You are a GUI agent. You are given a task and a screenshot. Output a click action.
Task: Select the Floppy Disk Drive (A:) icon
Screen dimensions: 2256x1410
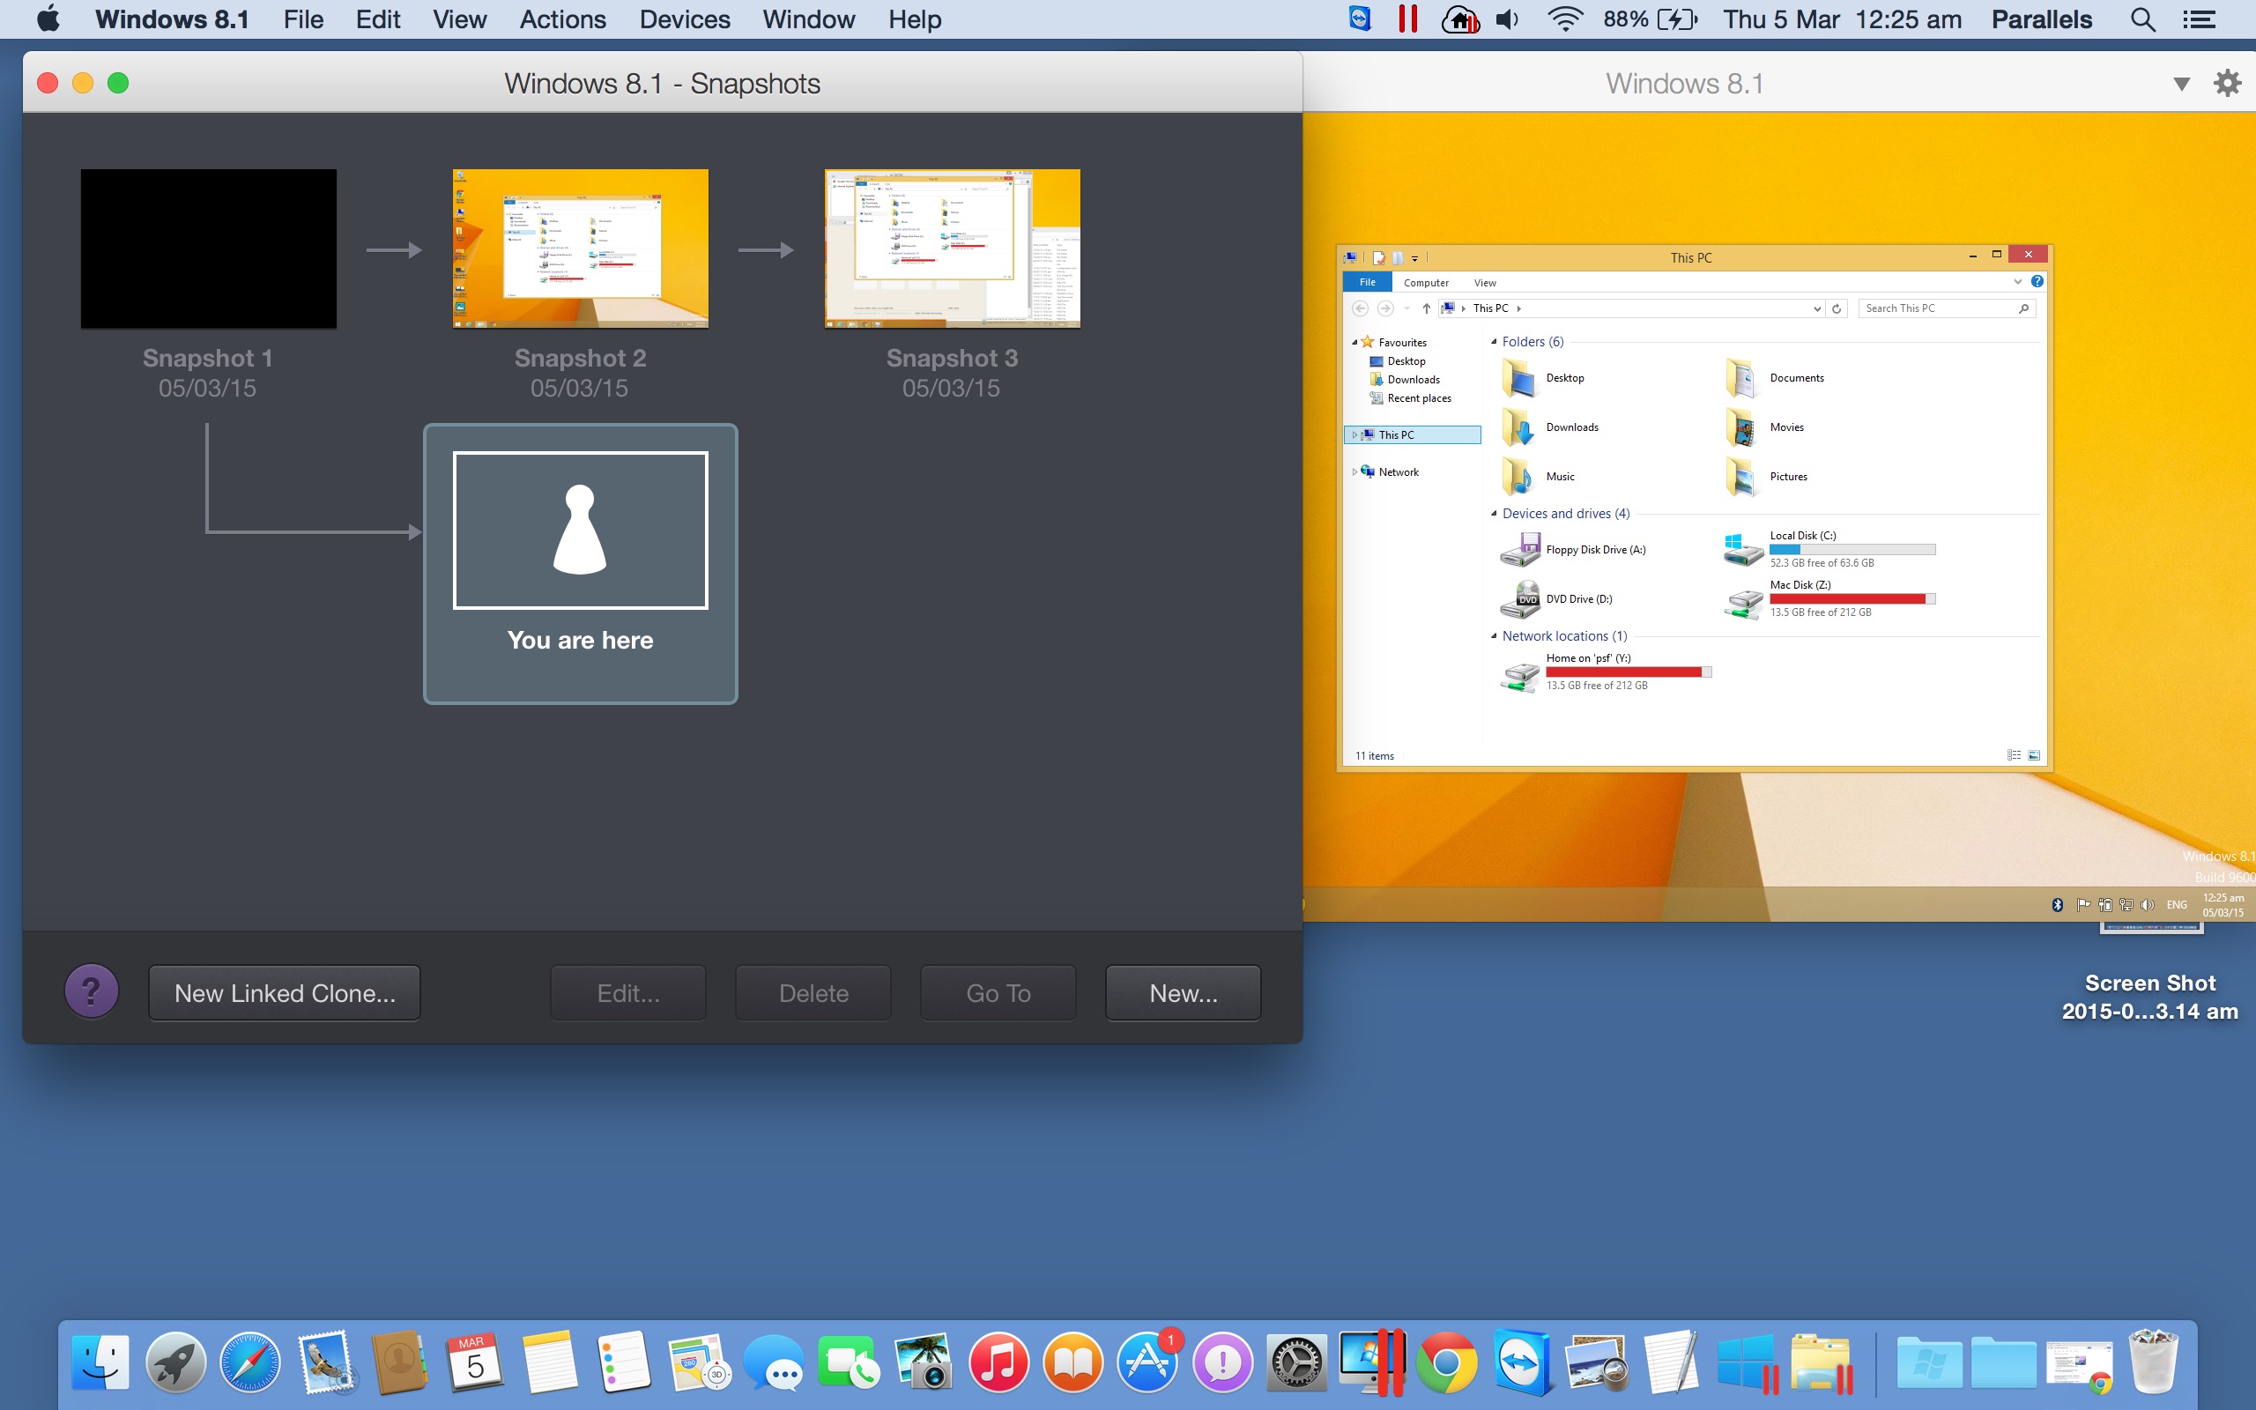(x=1519, y=549)
